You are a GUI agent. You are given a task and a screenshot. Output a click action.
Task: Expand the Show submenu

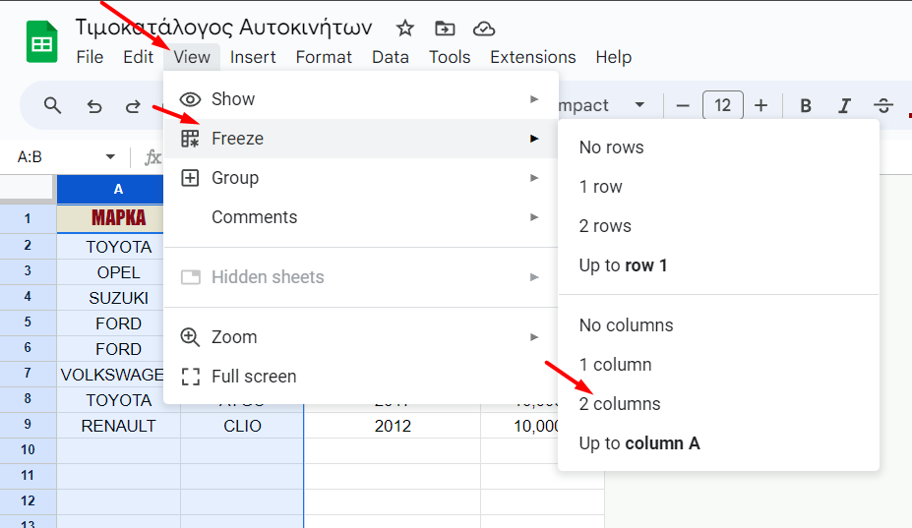click(361, 99)
